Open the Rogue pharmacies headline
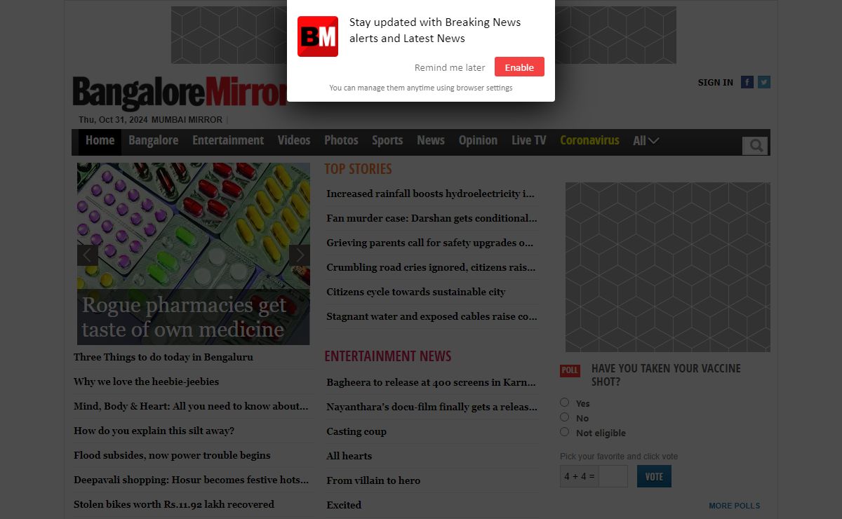Image resolution: width=842 pixels, height=519 pixels. coord(184,317)
